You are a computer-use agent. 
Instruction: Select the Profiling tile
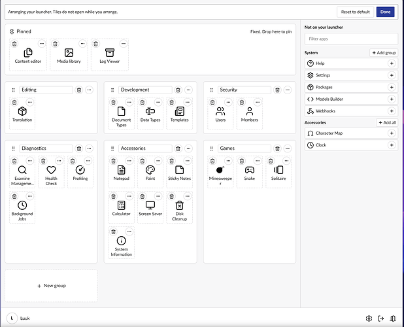click(80, 172)
